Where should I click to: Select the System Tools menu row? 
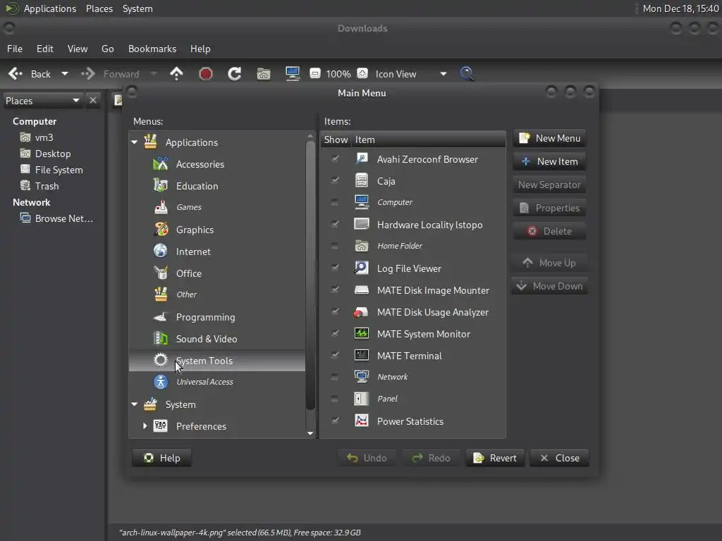[217, 360]
